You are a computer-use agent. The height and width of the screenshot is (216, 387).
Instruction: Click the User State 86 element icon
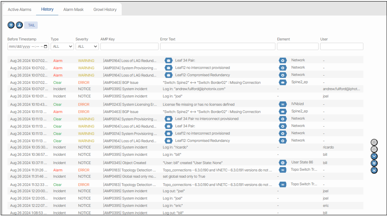click(283, 163)
